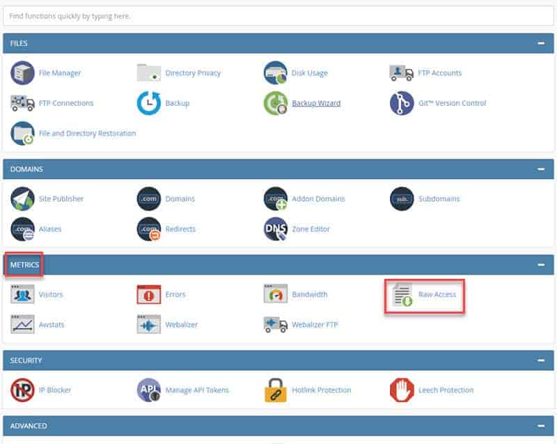
Task: Collapse the Domains section
Action: point(541,169)
